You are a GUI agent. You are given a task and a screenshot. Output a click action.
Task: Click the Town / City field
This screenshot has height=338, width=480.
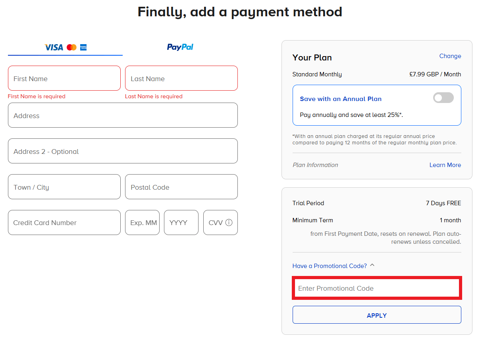[x=64, y=187]
